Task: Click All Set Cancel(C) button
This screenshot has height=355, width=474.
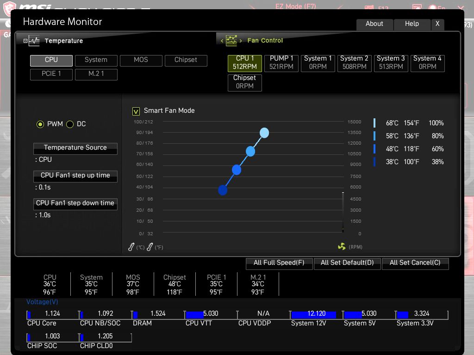Action: point(415,263)
